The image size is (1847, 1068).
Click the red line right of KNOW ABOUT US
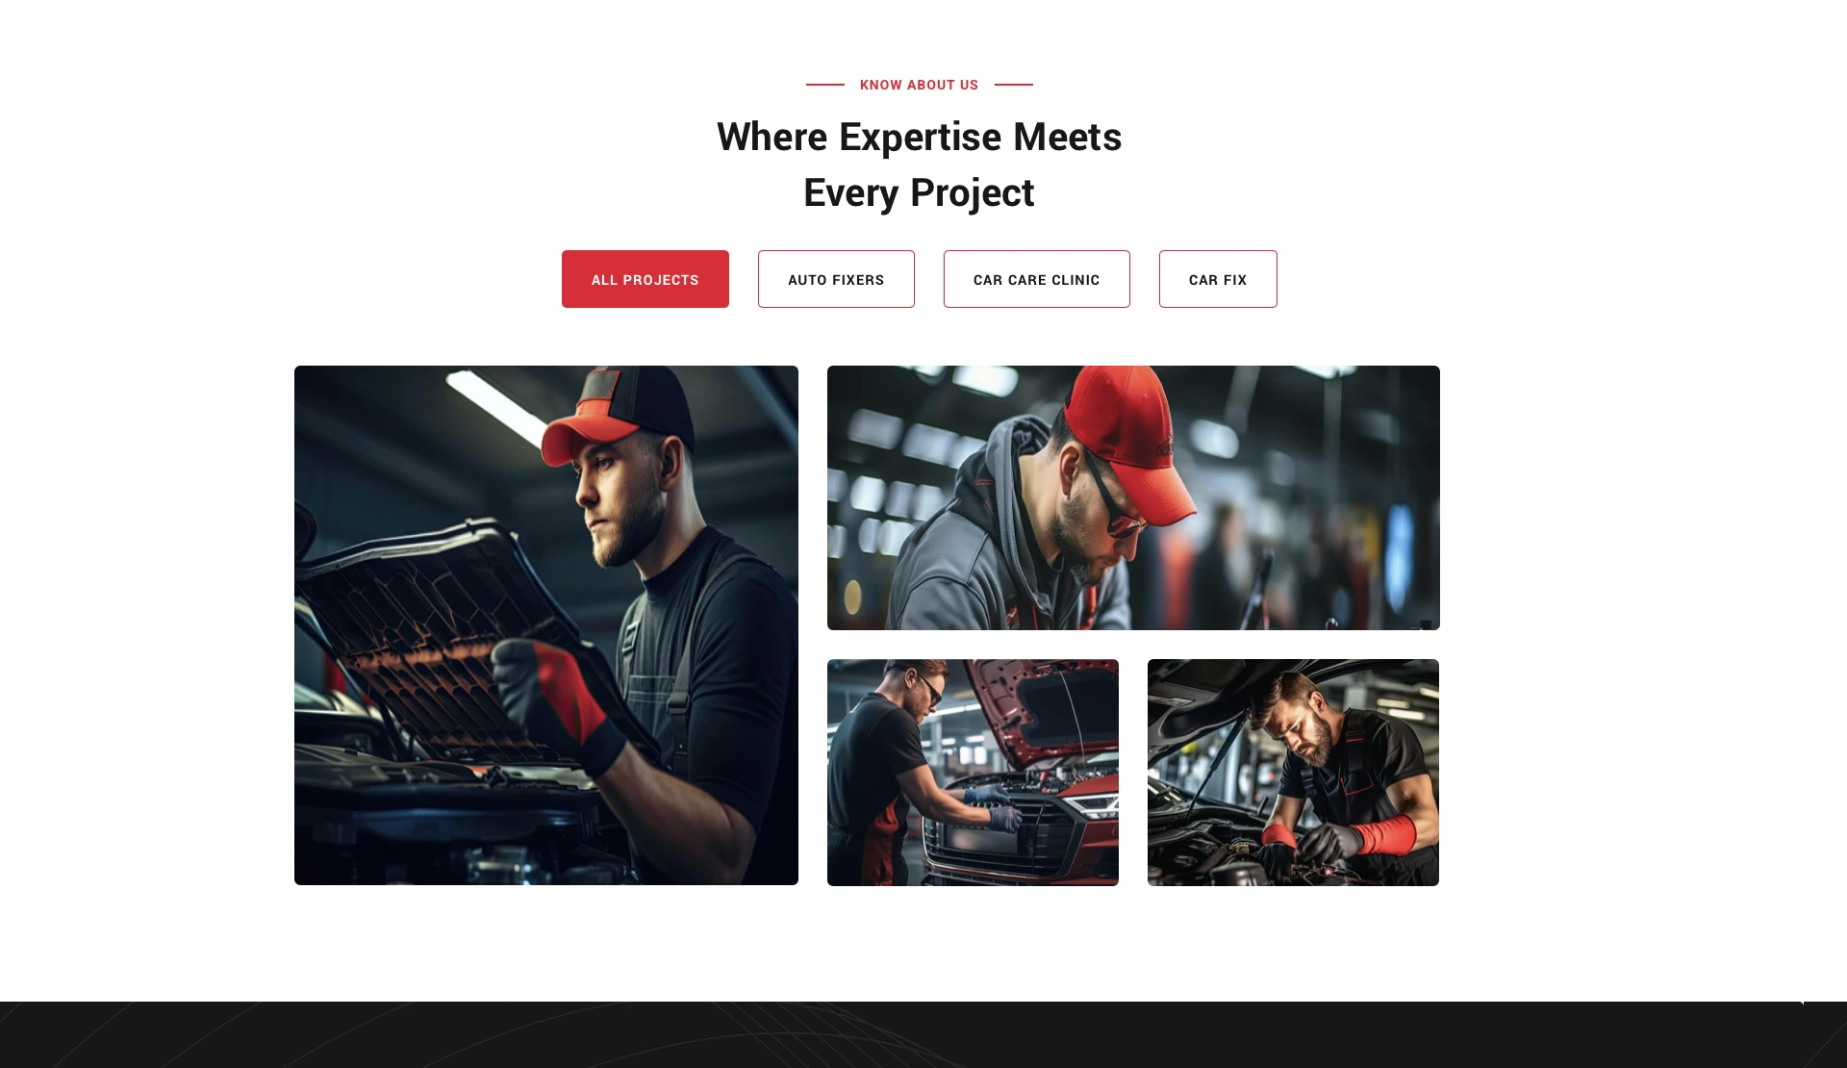tap(1014, 85)
